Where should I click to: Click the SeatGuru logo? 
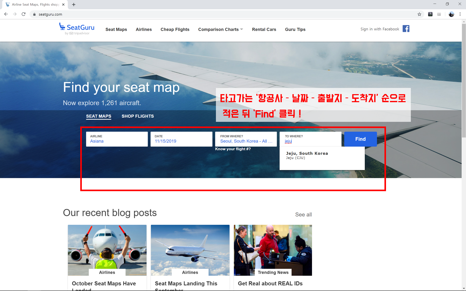coord(77,29)
